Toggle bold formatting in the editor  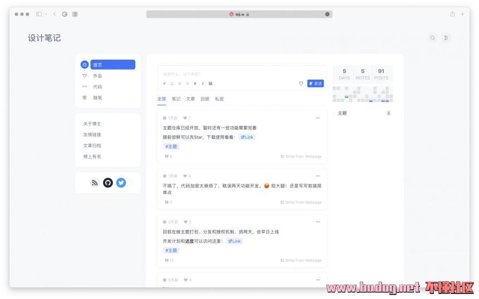pyautogui.click(x=195, y=84)
